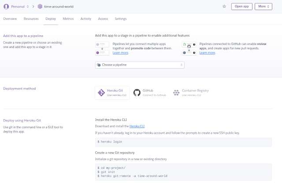Favorite the app with the star icon

click(224, 7)
